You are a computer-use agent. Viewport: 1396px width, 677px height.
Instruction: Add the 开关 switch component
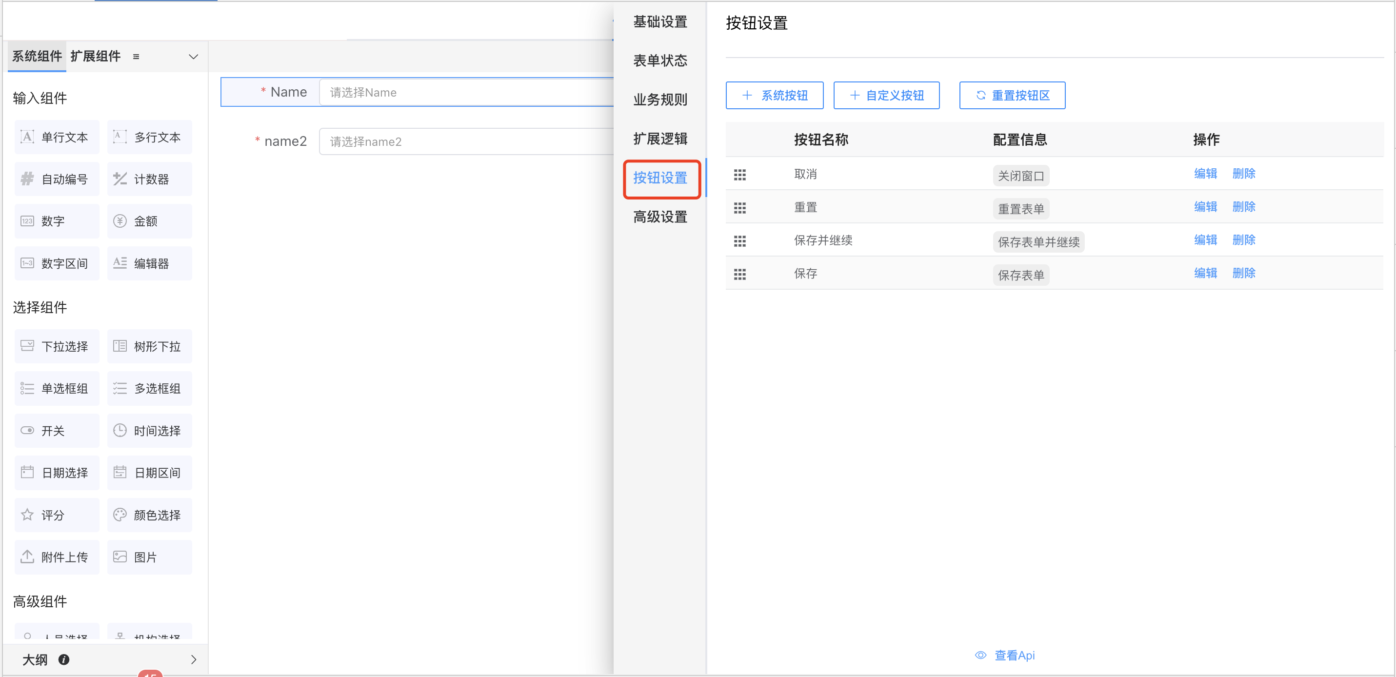tap(57, 430)
